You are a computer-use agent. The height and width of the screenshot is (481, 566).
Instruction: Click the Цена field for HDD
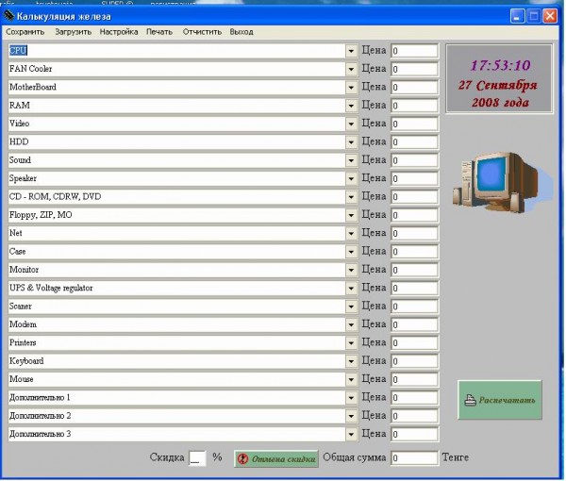(414, 142)
